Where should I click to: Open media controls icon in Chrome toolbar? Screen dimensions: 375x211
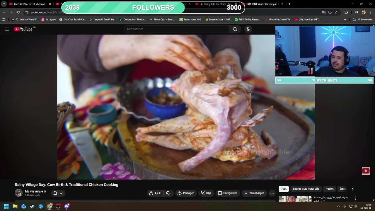pyautogui.click(x=357, y=12)
